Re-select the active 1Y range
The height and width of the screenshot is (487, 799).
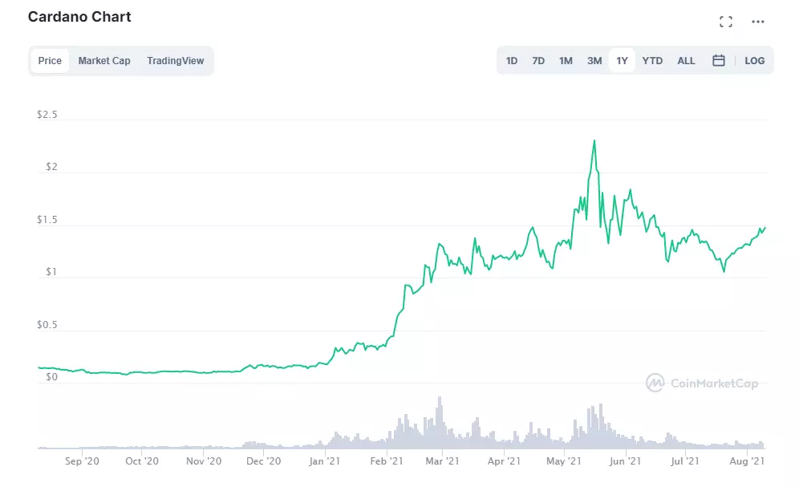(622, 59)
